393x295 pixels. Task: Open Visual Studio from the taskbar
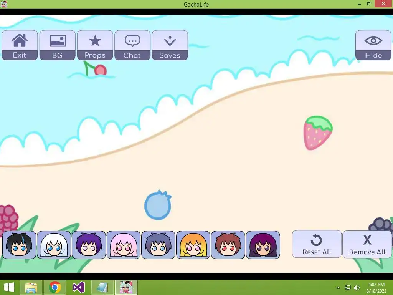coord(78,287)
